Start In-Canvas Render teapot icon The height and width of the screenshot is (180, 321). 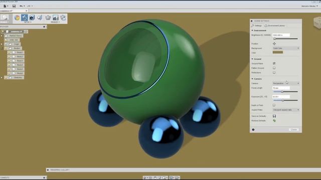[48, 17]
